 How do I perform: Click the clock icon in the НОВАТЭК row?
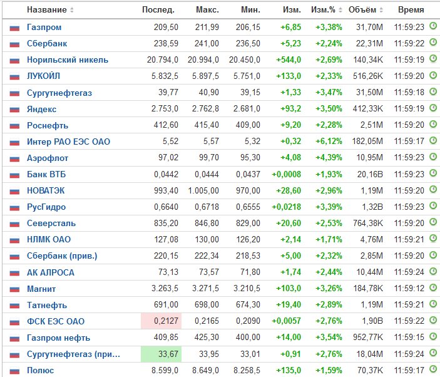433,190
